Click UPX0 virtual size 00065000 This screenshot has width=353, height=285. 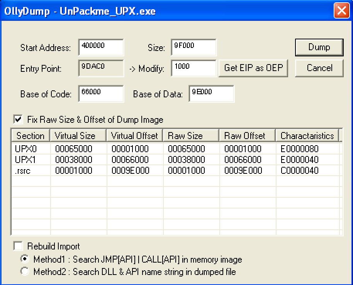(74, 149)
